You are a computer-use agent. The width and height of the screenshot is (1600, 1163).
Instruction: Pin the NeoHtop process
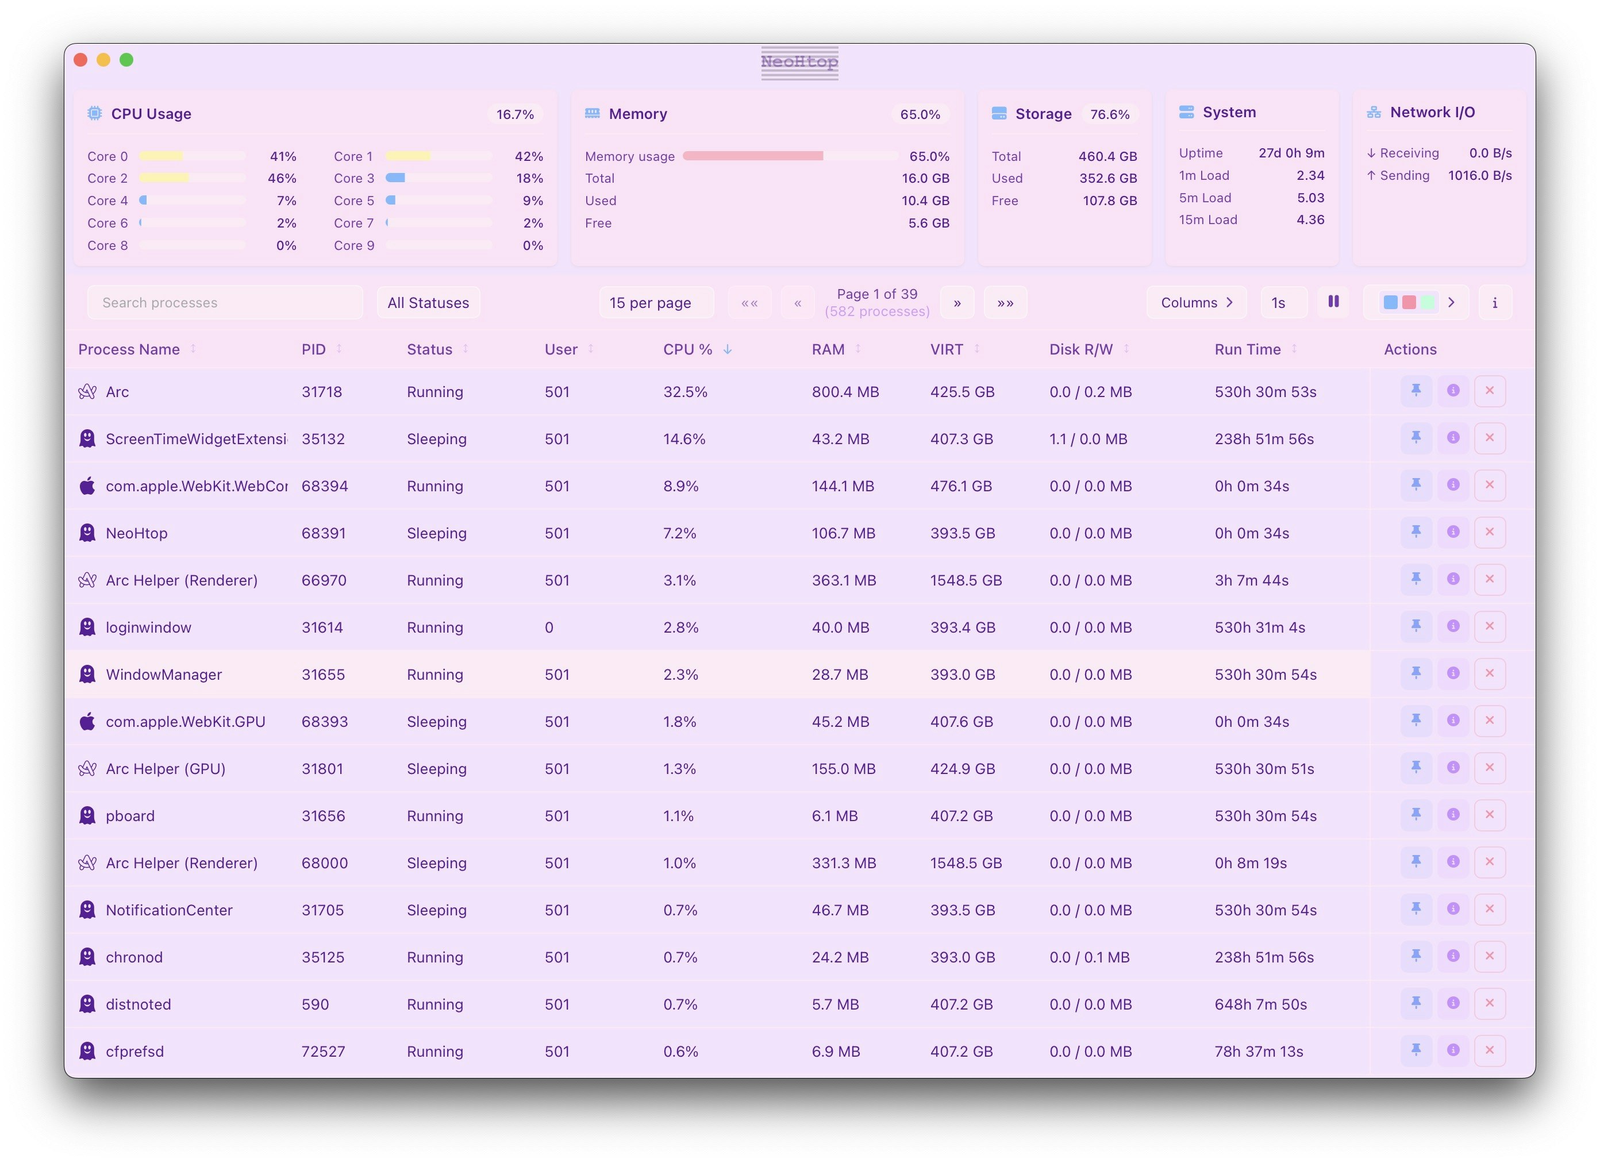coord(1416,533)
